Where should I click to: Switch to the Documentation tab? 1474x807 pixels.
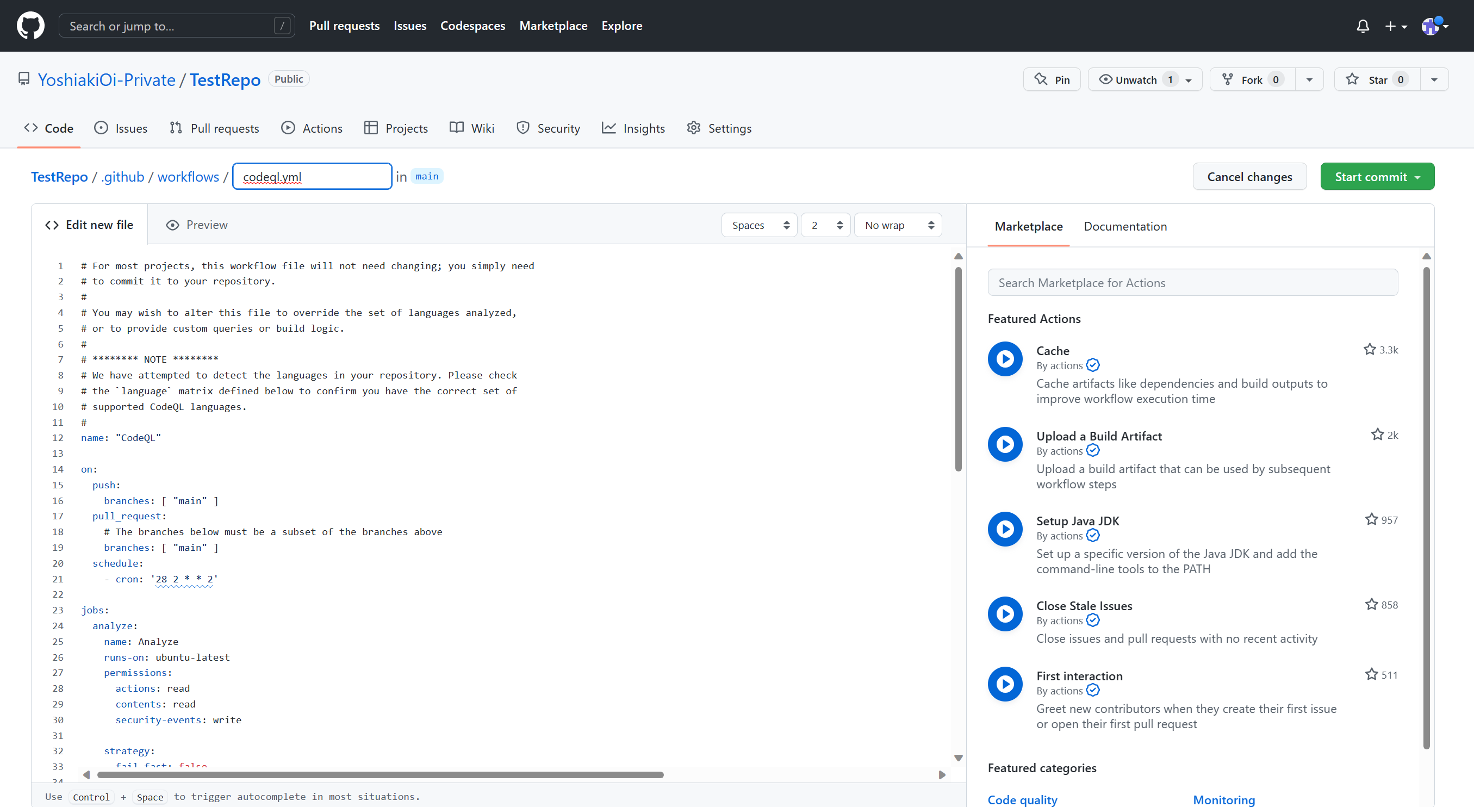[x=1125, y=226]
